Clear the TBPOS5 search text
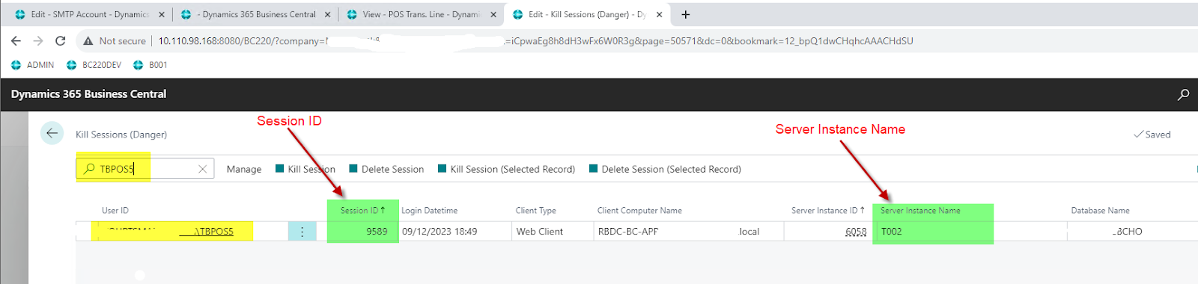Screen dimensions: 1198x284 click(202, 169)
